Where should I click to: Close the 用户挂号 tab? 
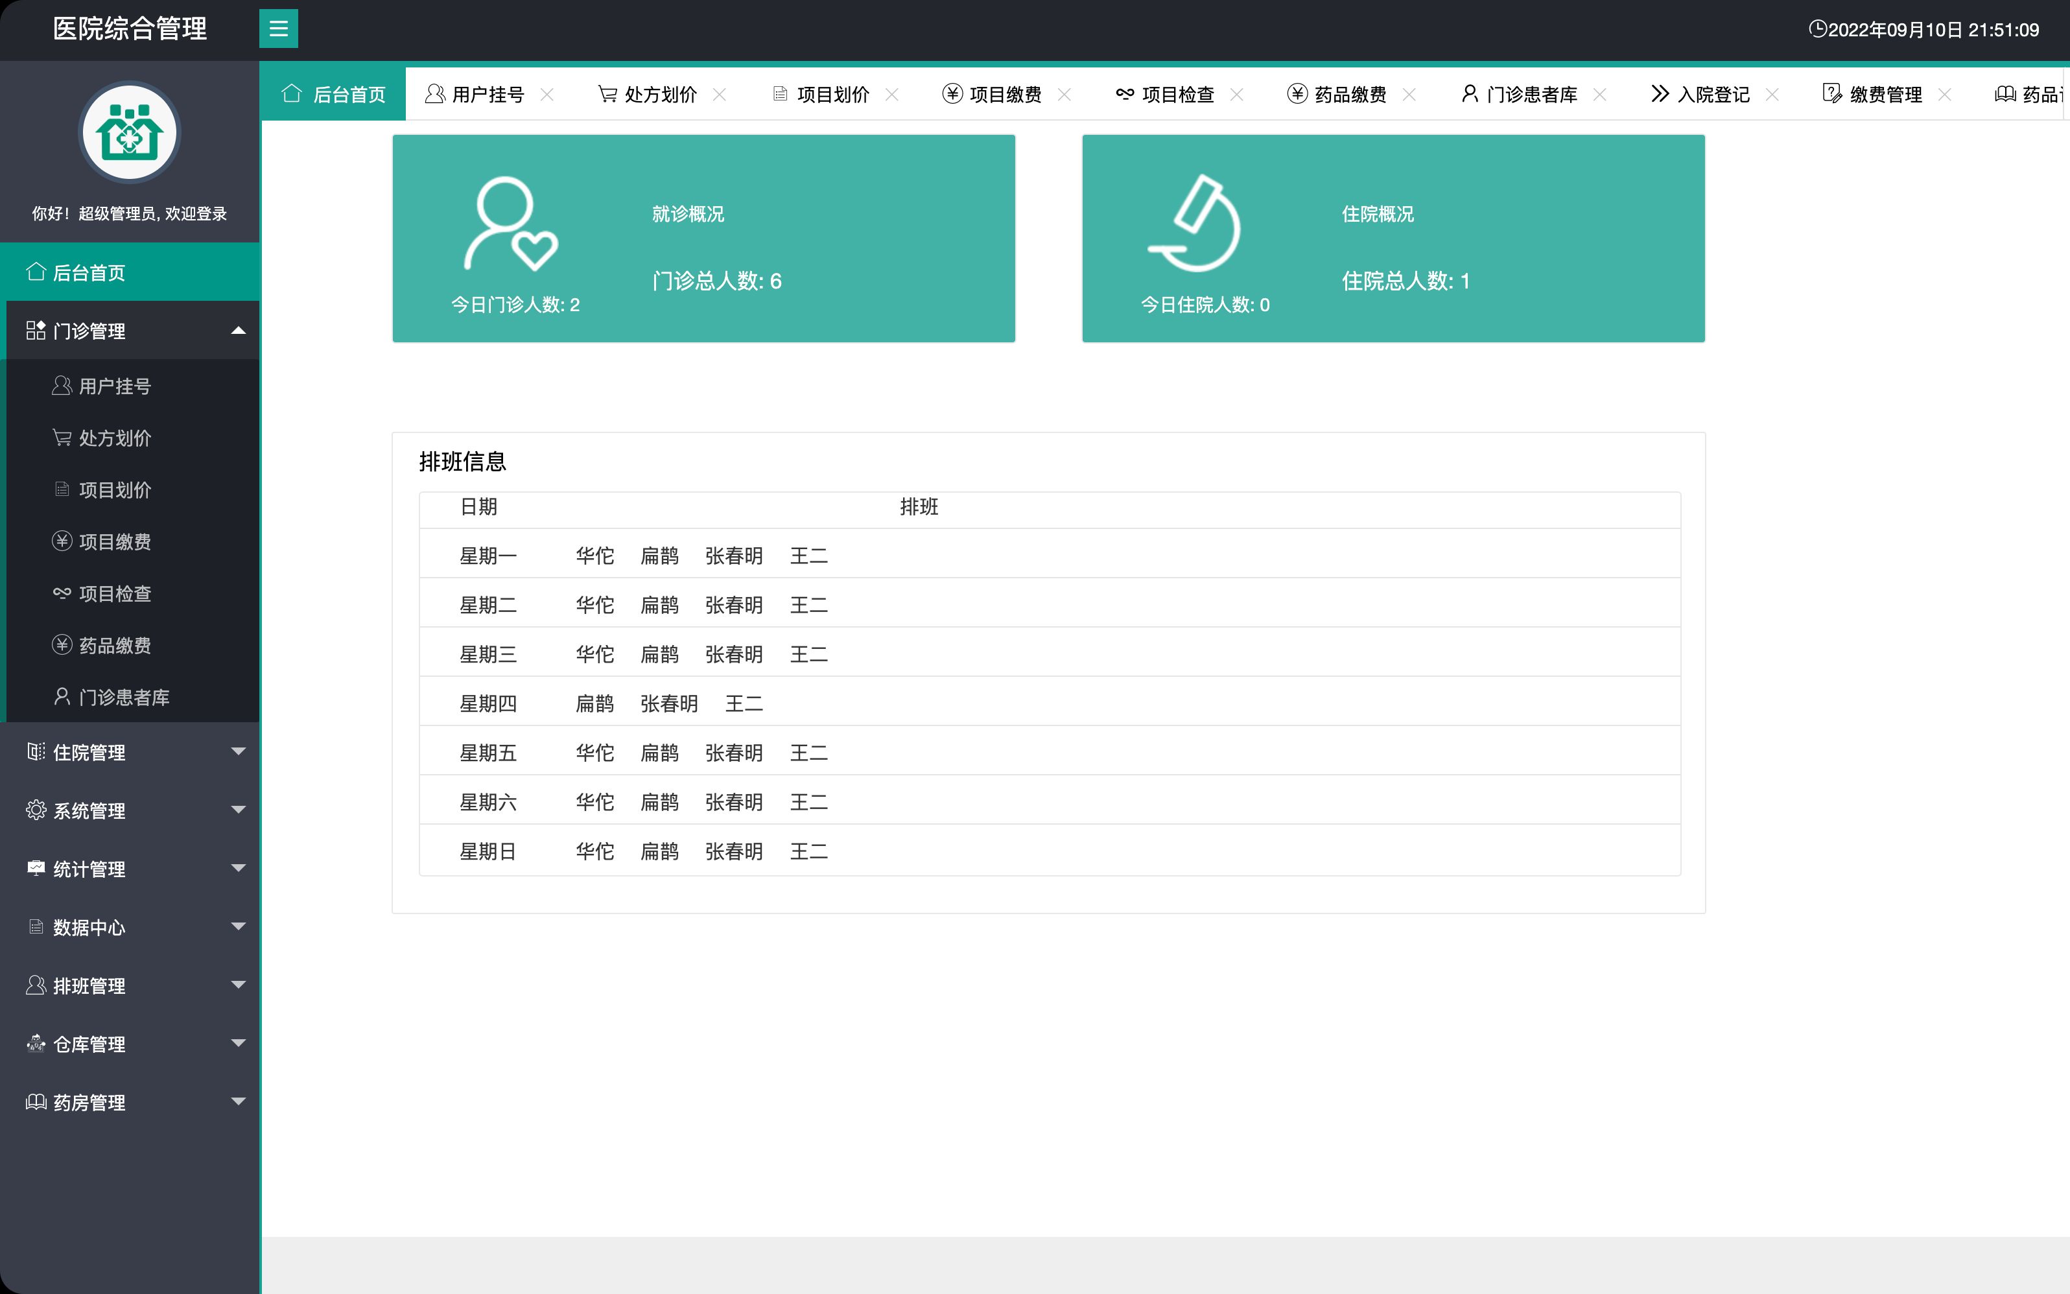click(x=547, y=94)
